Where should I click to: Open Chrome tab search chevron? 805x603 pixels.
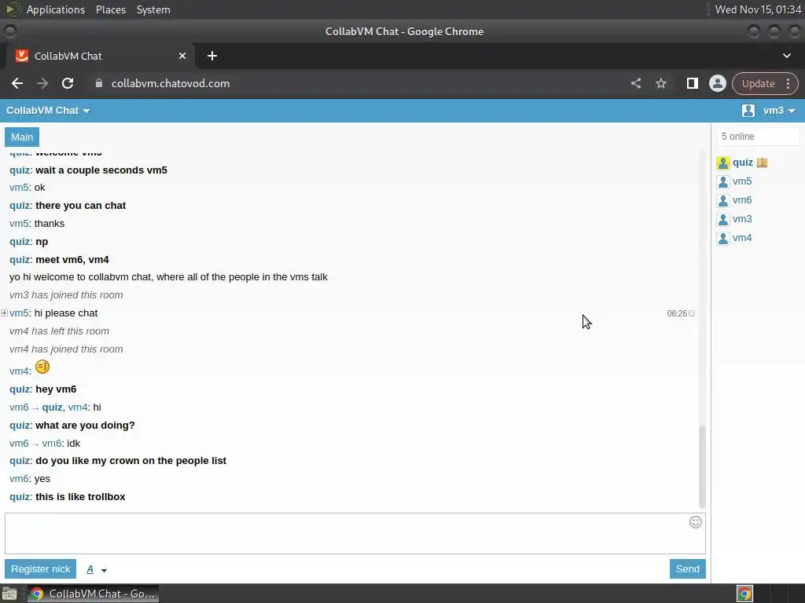click(x=786, y=56)
